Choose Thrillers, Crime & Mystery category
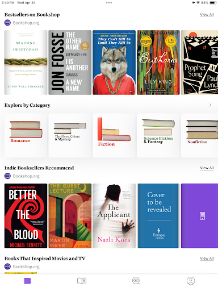 click(x=70, y=135)
